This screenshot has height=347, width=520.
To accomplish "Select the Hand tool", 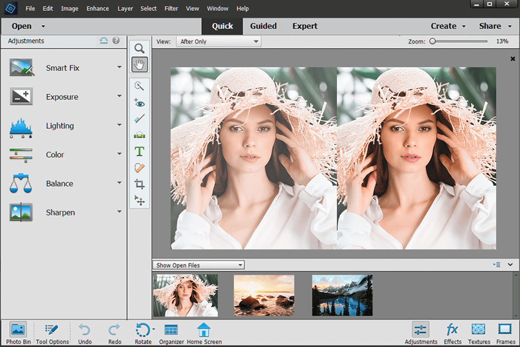I will (x=139, y=65).
